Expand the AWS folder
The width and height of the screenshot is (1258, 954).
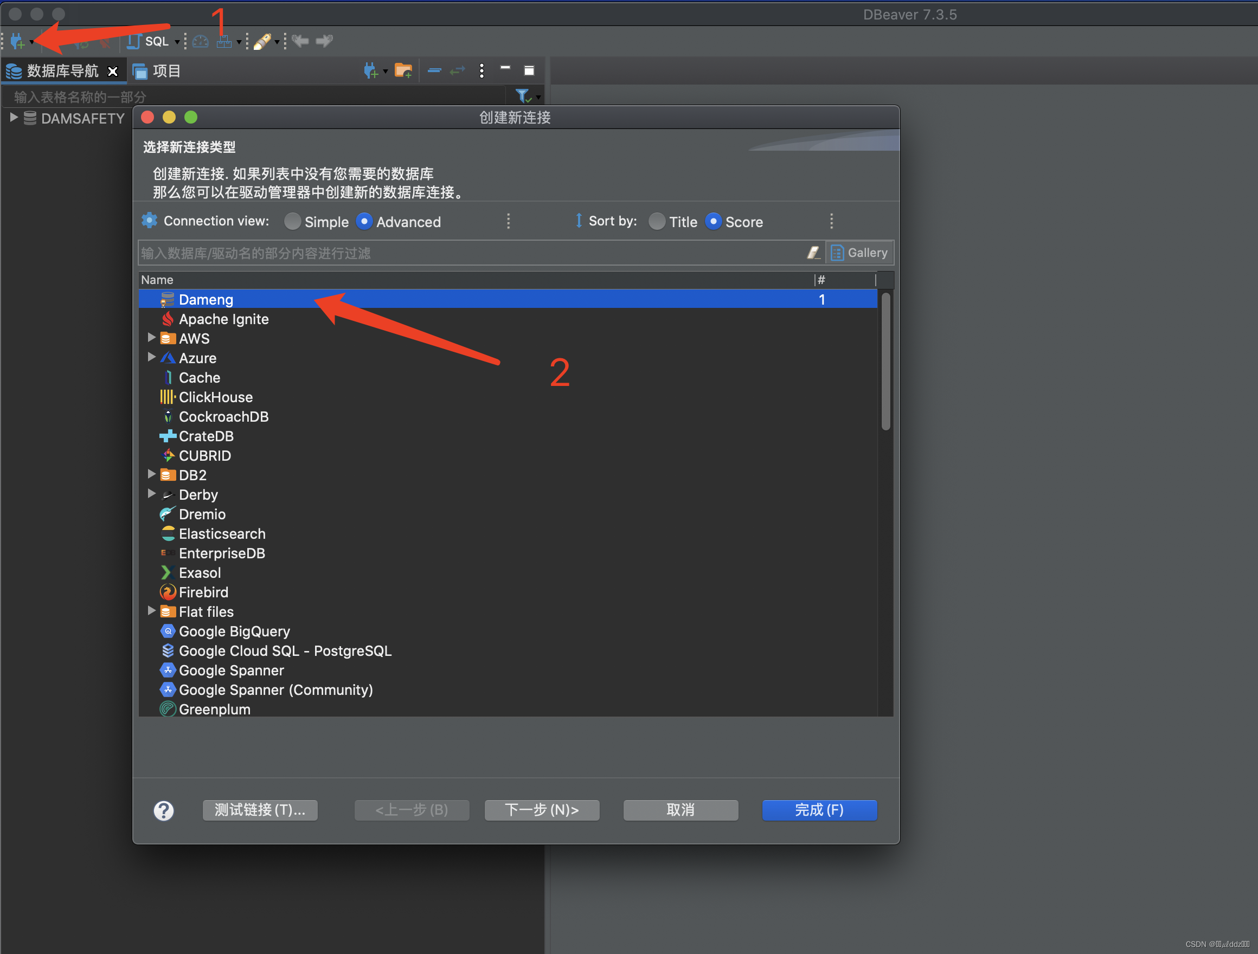click(151, 338)
